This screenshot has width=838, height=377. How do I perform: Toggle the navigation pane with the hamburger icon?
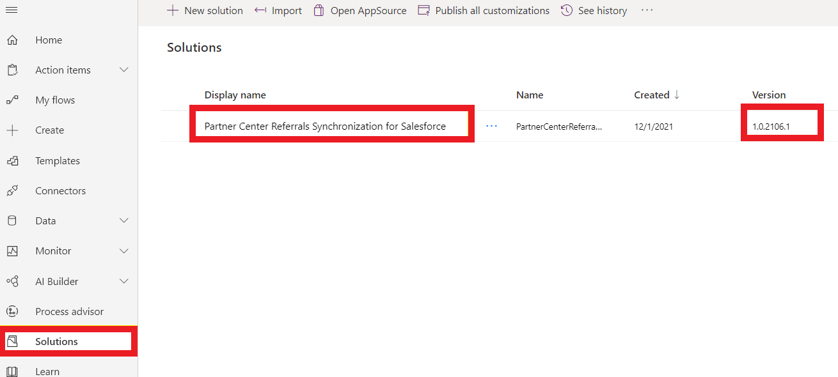11,10
